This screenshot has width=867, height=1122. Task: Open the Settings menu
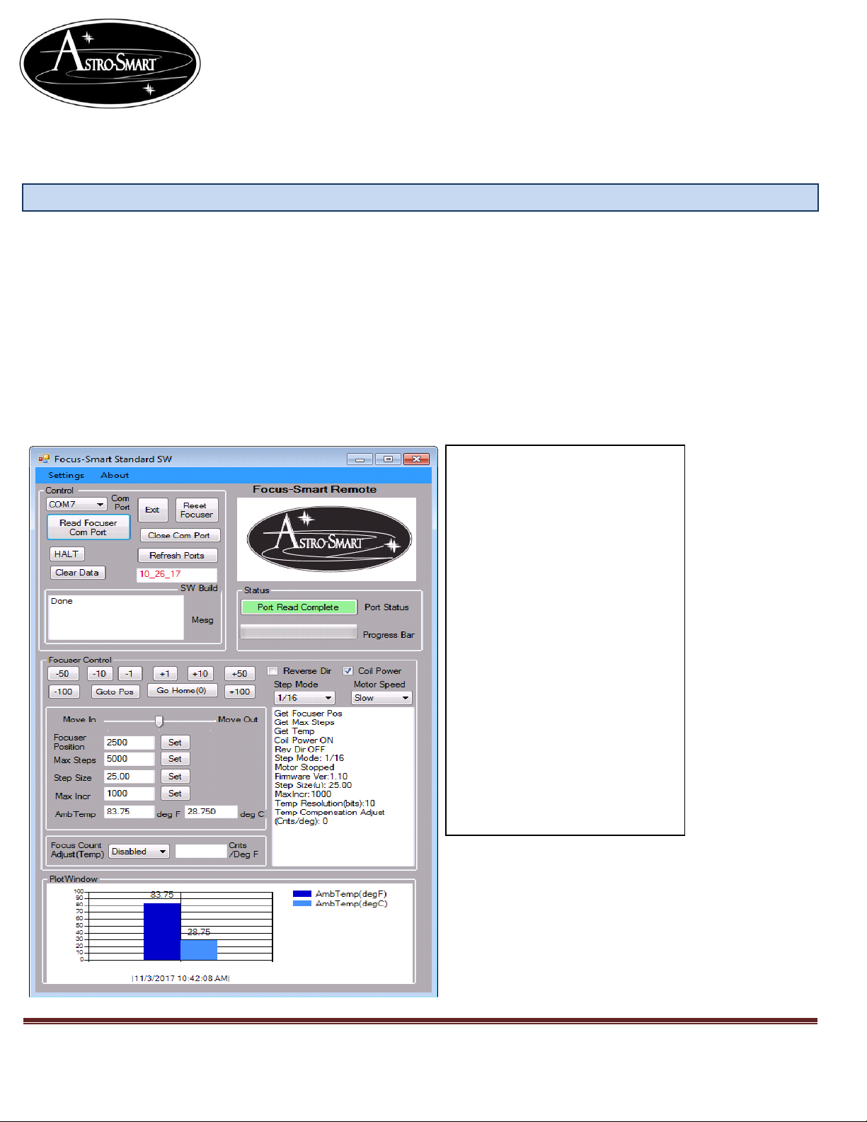[66, 475]
